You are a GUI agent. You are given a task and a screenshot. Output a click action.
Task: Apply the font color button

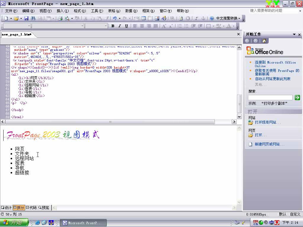(229, 26)
